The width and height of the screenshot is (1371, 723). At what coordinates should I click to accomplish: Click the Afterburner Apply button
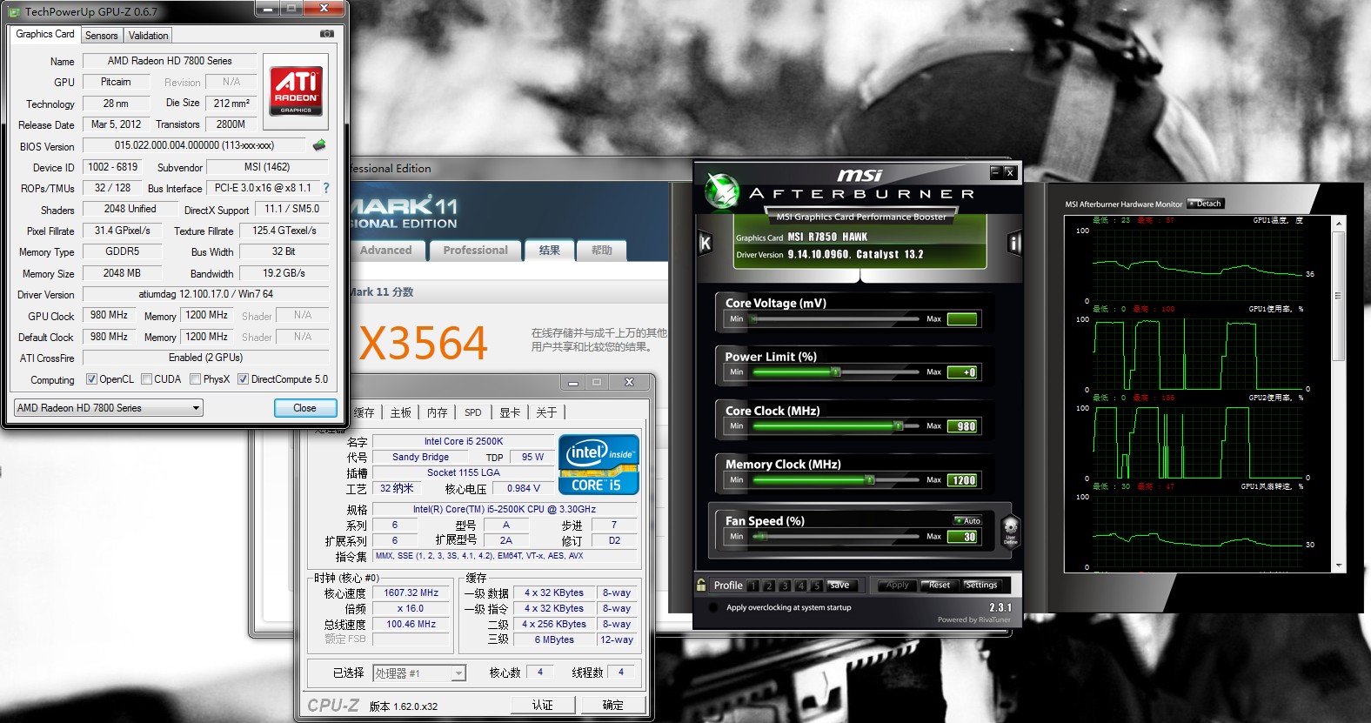pos(897,585)
